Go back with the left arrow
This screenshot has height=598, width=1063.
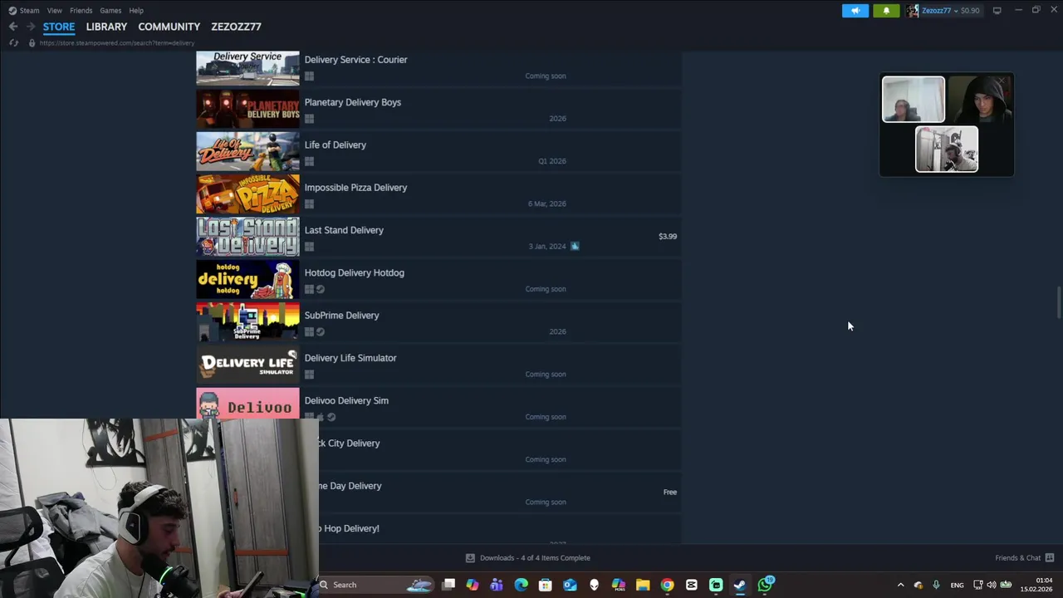coord(12,27)
